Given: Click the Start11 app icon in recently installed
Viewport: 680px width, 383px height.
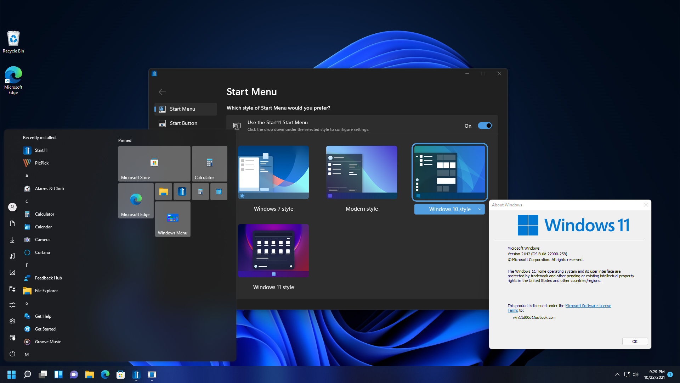Looking at the screenshot, I should (27, 150).
